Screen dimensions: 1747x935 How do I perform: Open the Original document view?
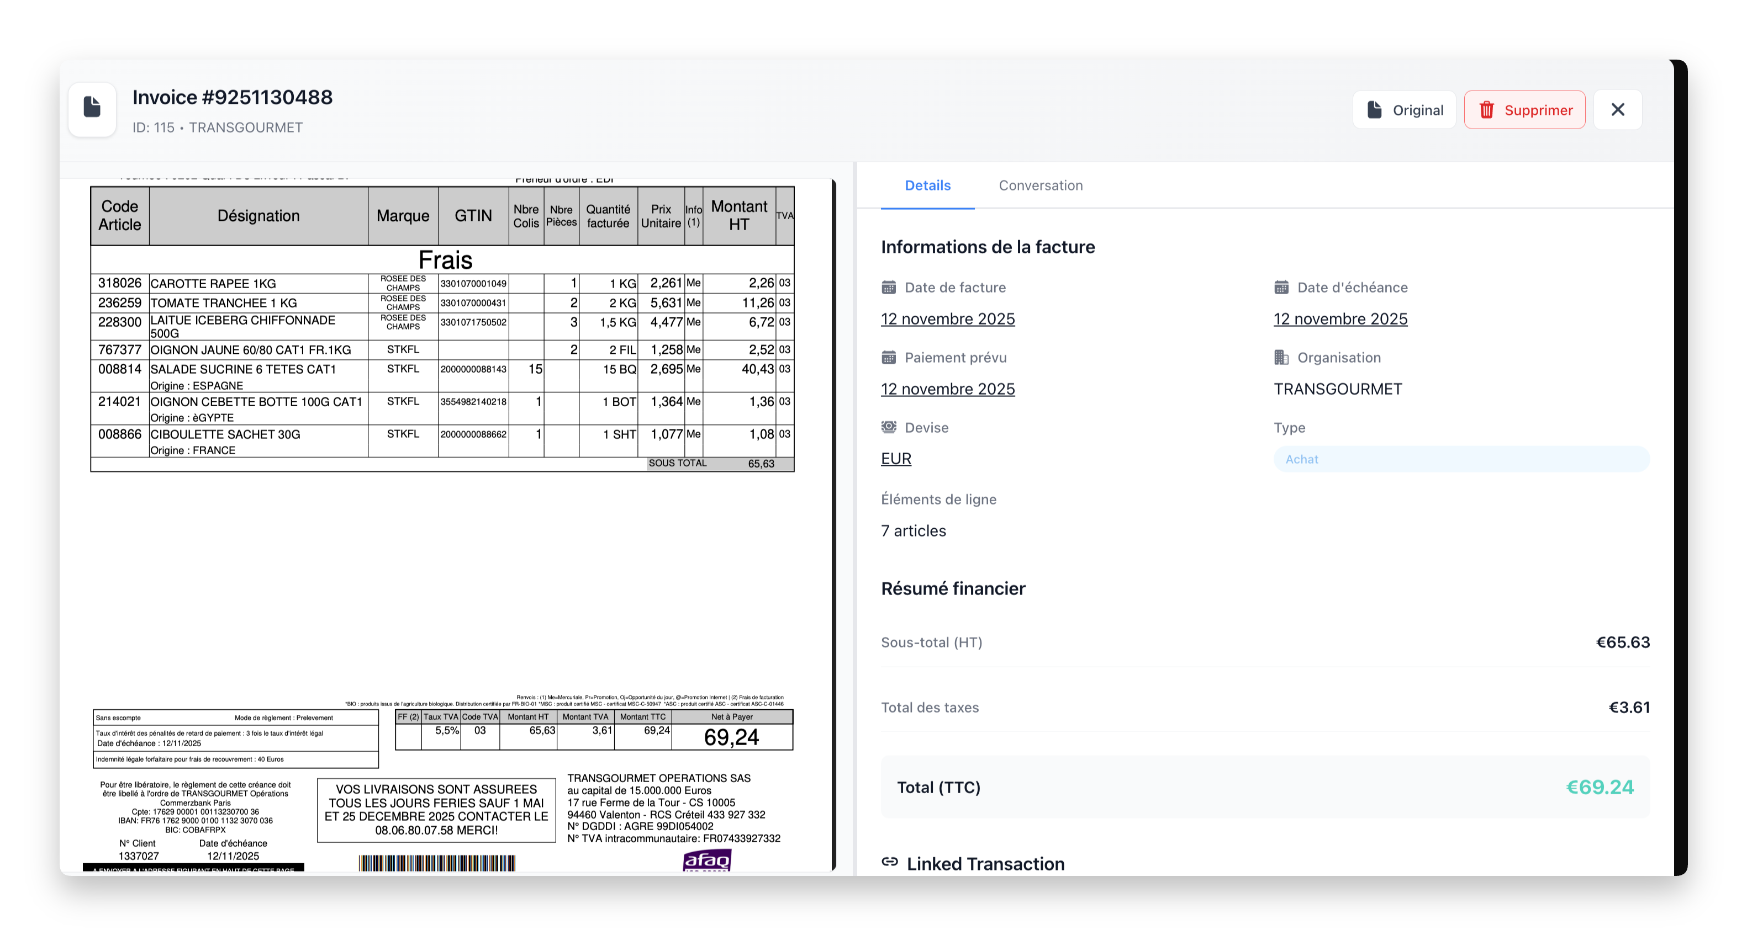1404,110
